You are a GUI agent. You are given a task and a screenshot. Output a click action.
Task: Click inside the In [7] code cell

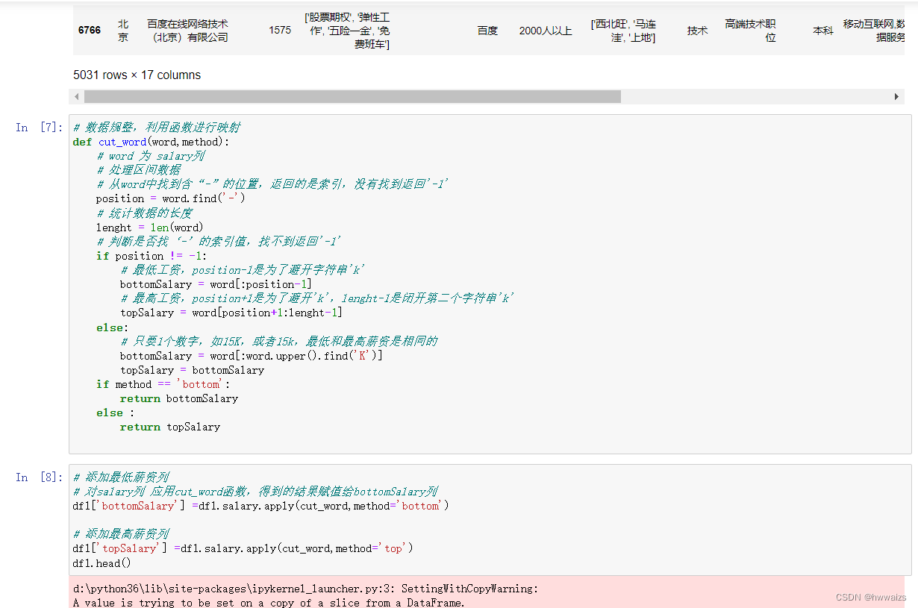coord(490,283)
